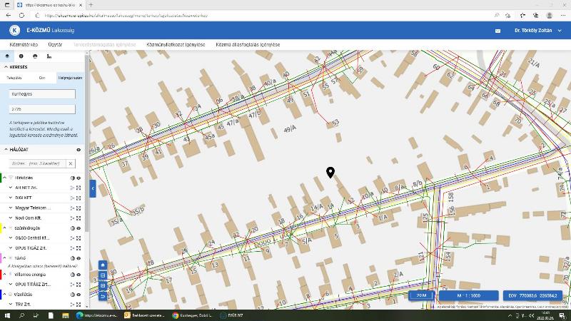Switch to the Cím search tab

(42, 78)
